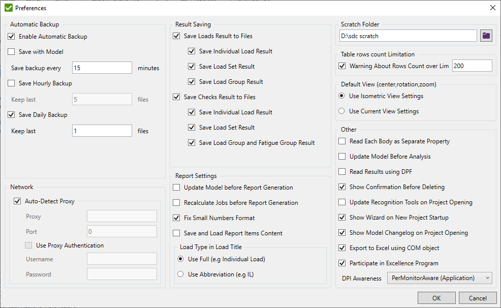Select Use Abbreviation for load title

180,273
